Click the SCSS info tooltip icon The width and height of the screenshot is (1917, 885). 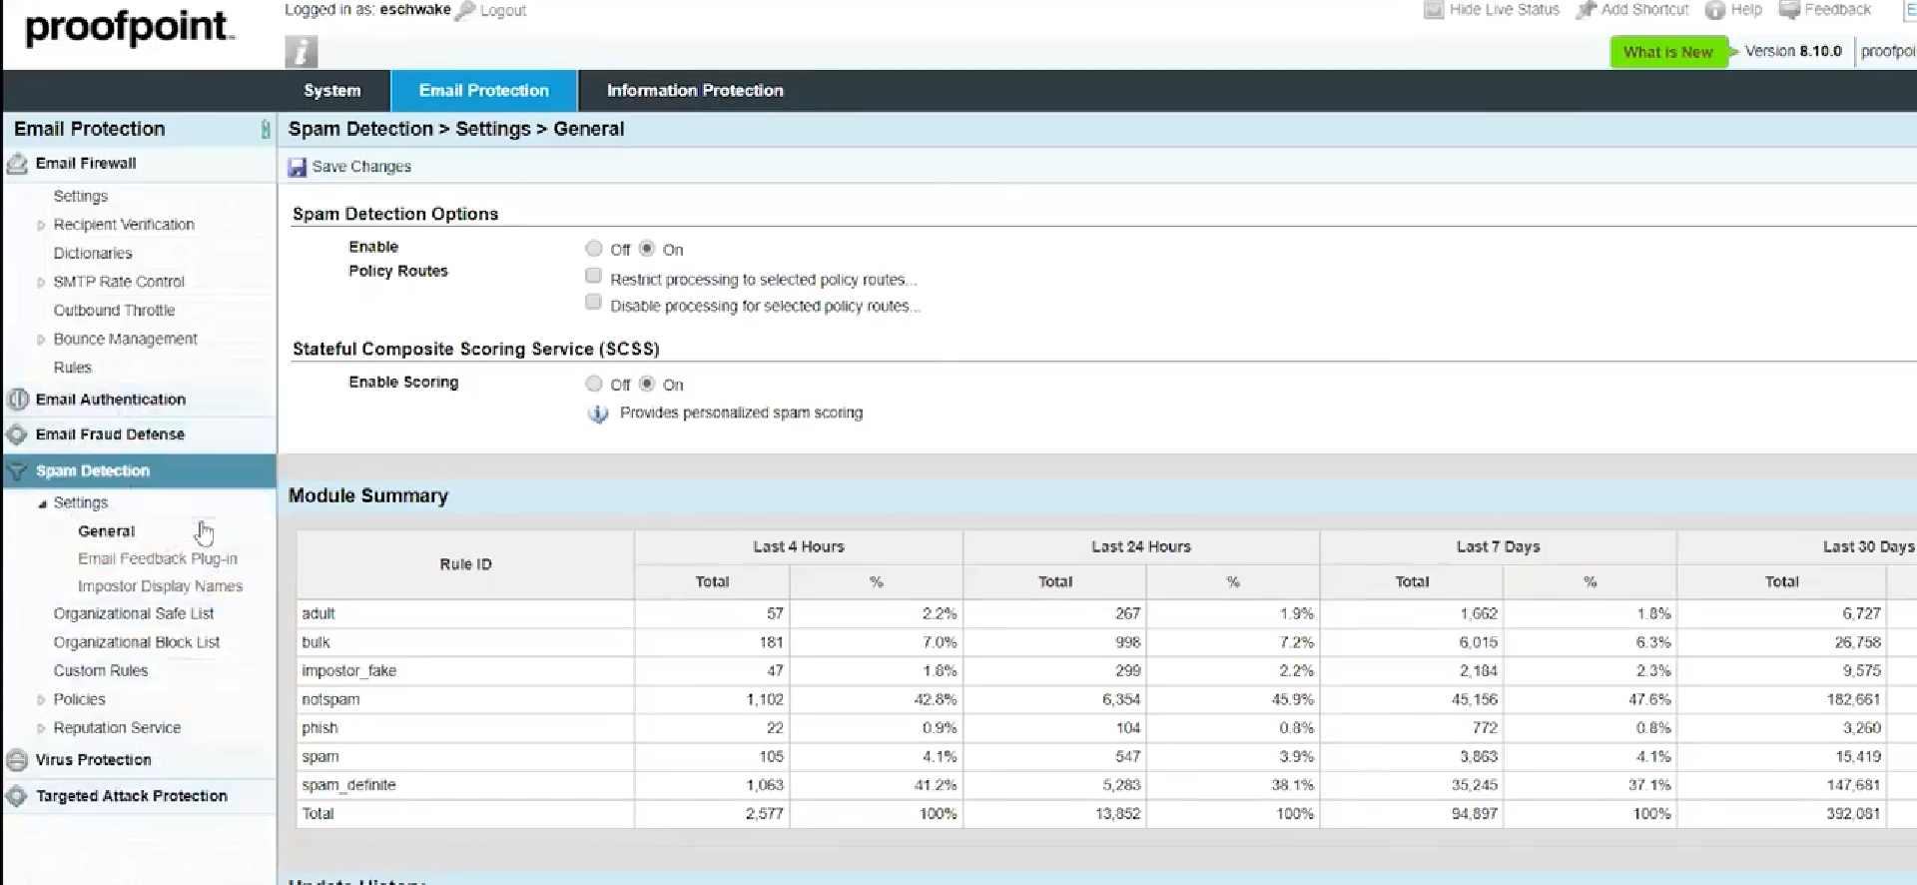tap(598, 414)
